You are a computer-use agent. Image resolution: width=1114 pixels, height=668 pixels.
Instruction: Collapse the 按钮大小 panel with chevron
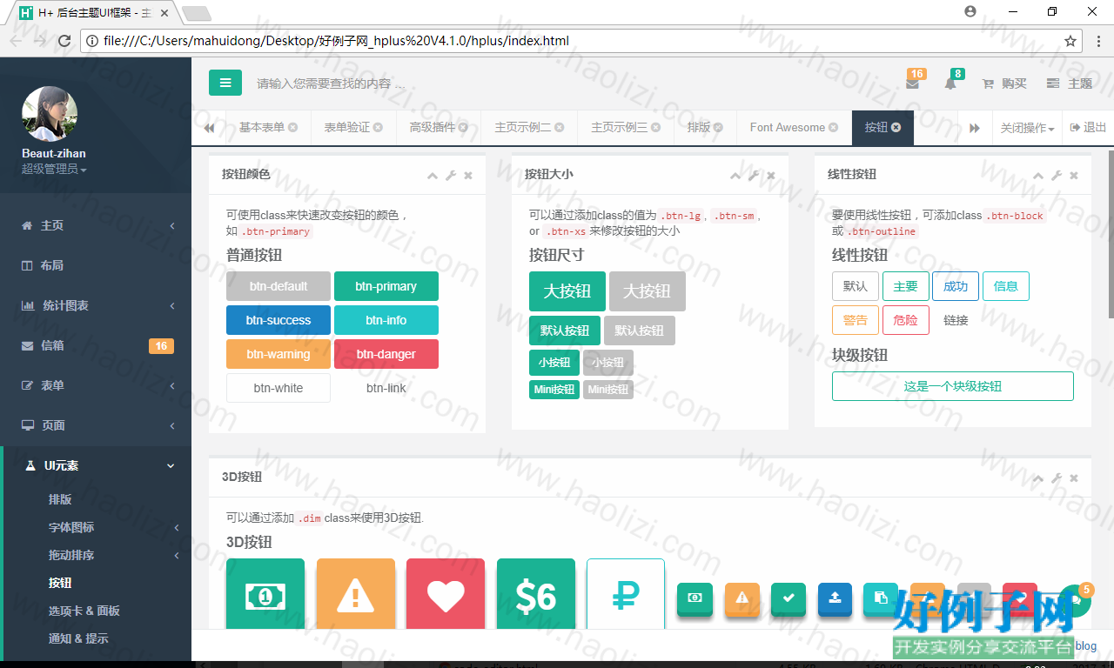pos(735,175)
